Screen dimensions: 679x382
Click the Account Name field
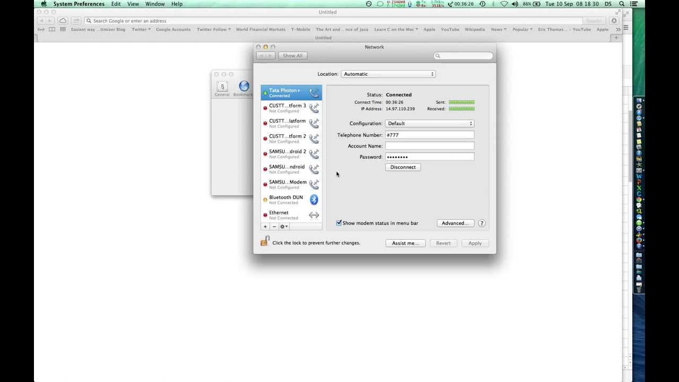[430, 146]
